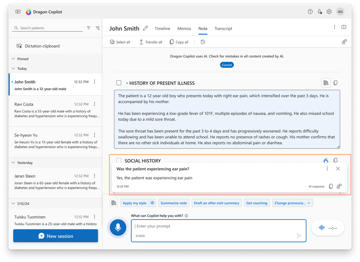The width and height of the screenshot is (360, 262).
Task: Switch to the Memos tab
Action: (184, 28)
